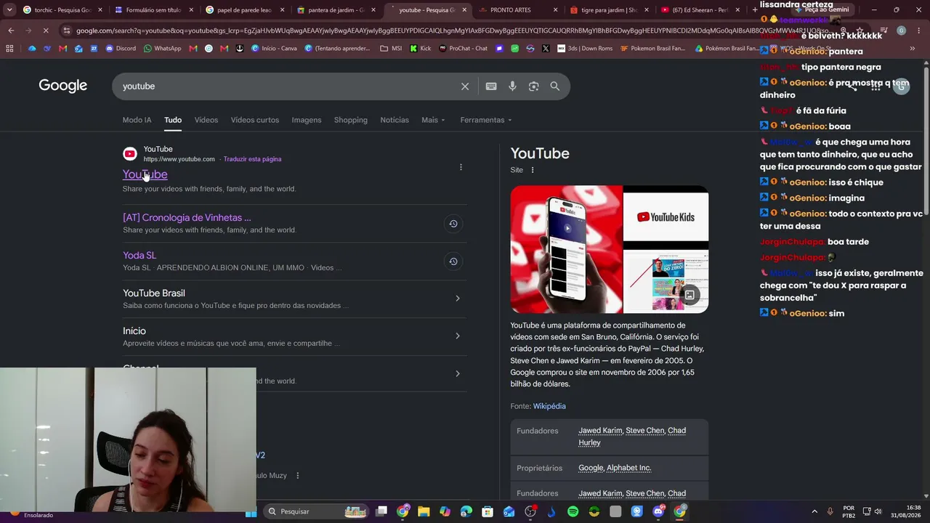
Task: Open the Kick bookmark
Action: pyautogui.click(x=420, y=49)
